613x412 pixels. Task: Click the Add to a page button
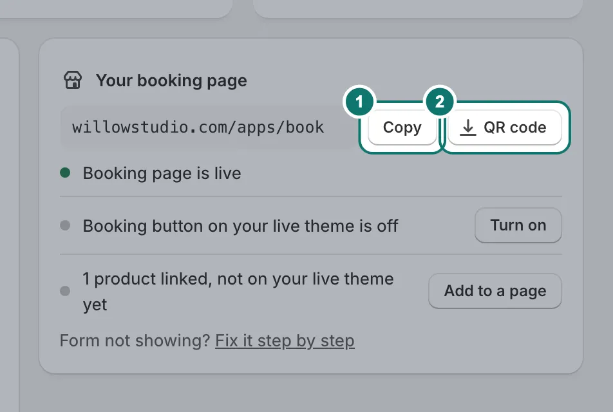495,291
